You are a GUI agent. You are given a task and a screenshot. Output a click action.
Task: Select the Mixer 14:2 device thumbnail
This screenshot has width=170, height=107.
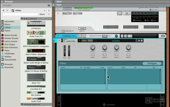pyautogui.click(x=36, y=77)
